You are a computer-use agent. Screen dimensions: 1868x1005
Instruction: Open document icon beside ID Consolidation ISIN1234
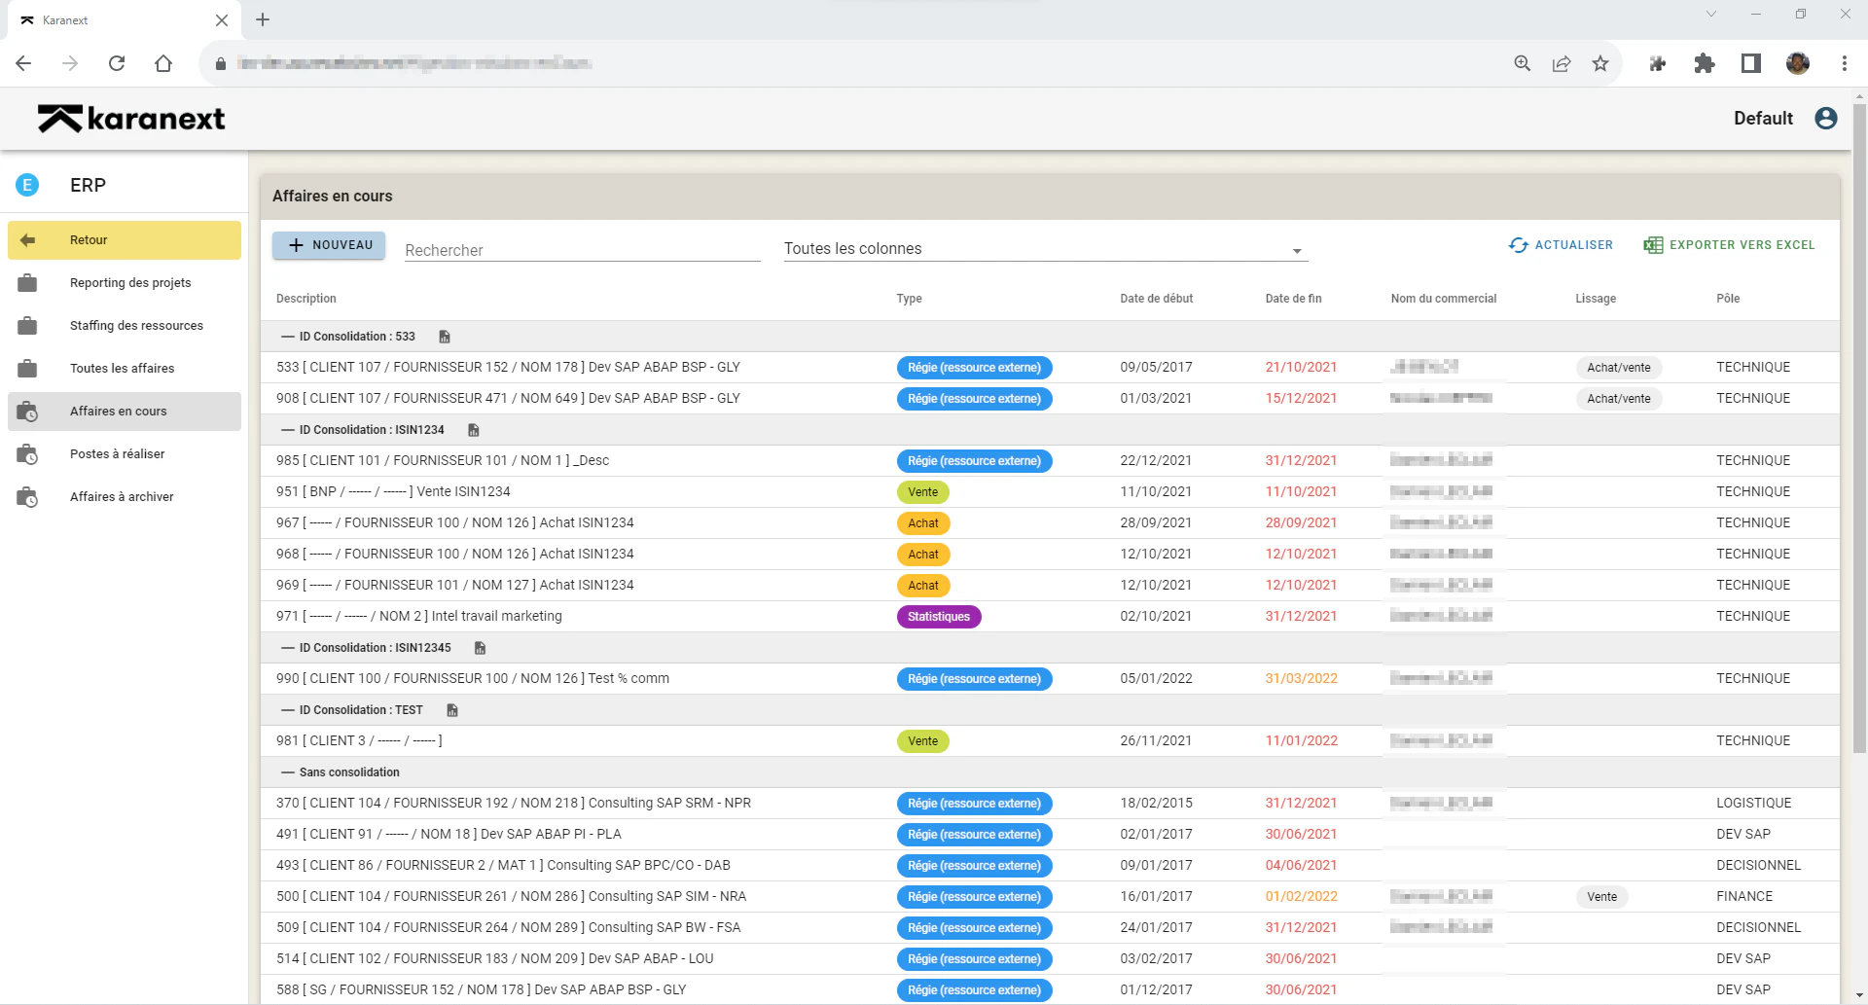(474, 430)
